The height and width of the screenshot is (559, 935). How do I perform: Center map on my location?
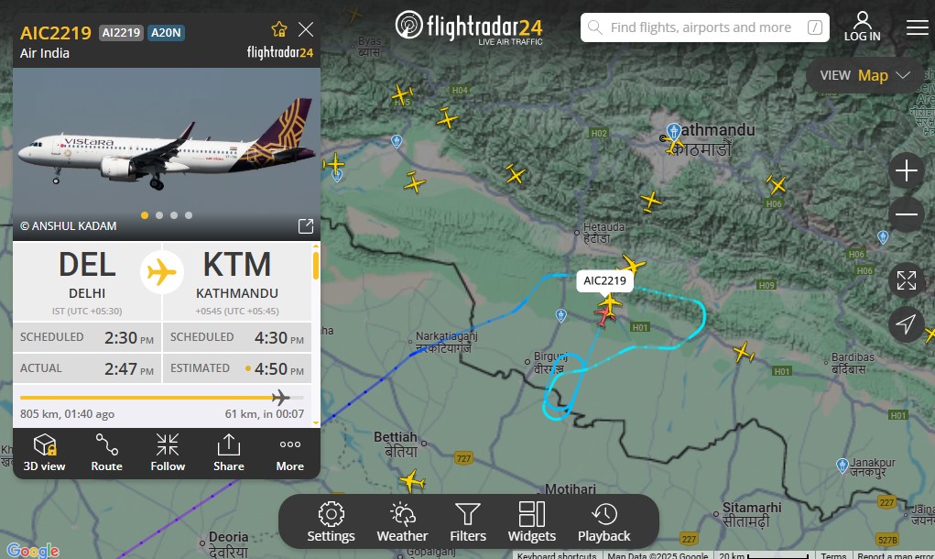[x=907, y=324]
